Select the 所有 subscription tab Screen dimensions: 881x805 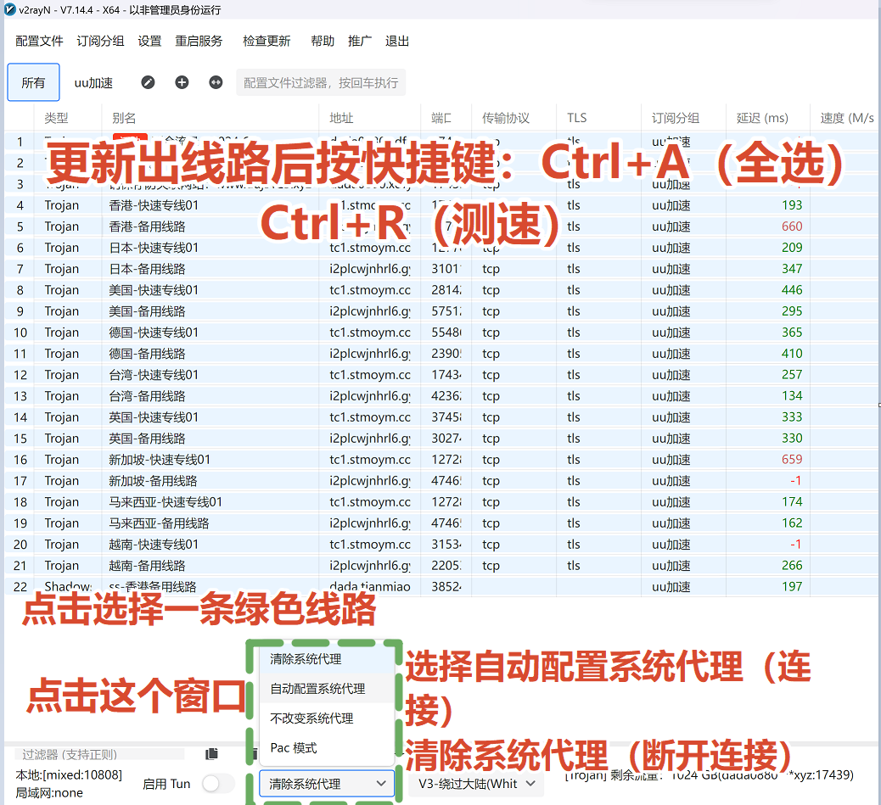click(34, 82)
